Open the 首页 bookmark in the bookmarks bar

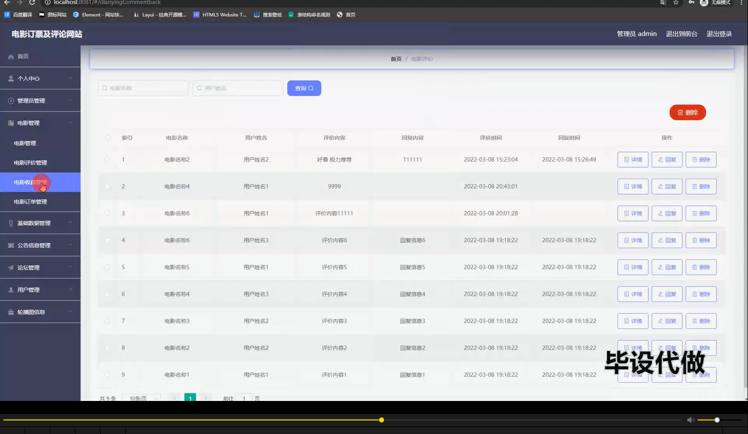(x=346, y=15)
